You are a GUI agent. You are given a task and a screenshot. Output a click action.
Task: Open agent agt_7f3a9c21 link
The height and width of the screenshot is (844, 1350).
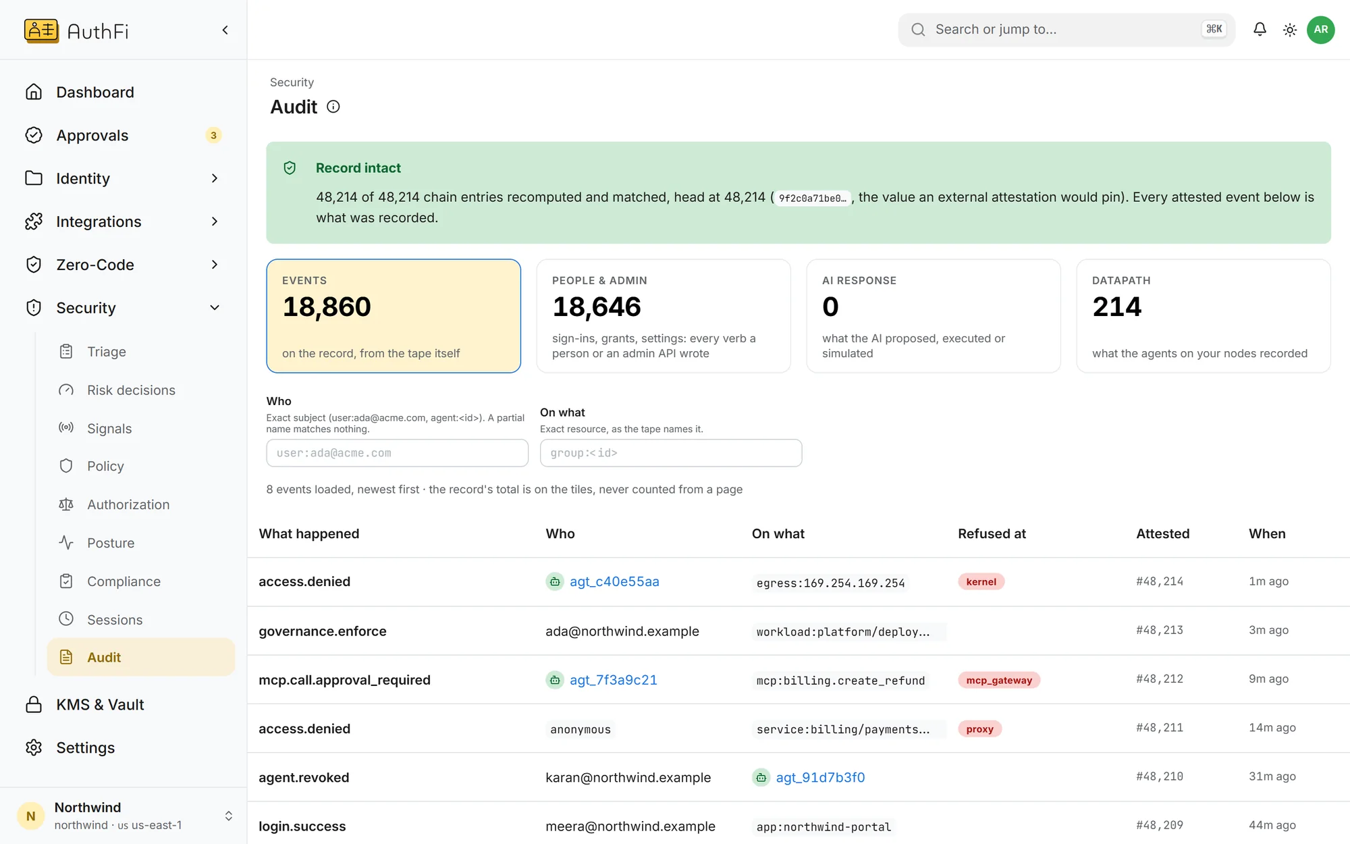613,680
